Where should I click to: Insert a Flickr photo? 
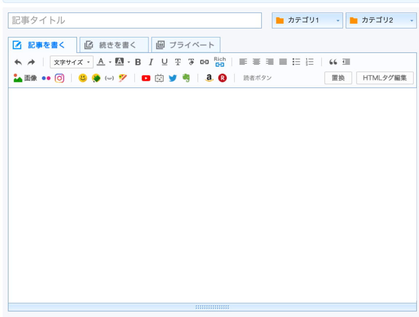coord(46,78)
